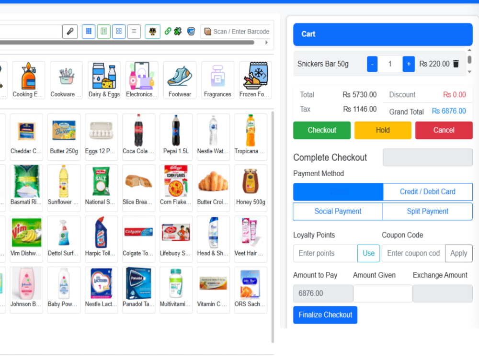Viewport: 479px width, 359px height.
Task: Open the Dairy & Eggs category
Action: click(x=104, y=80)
